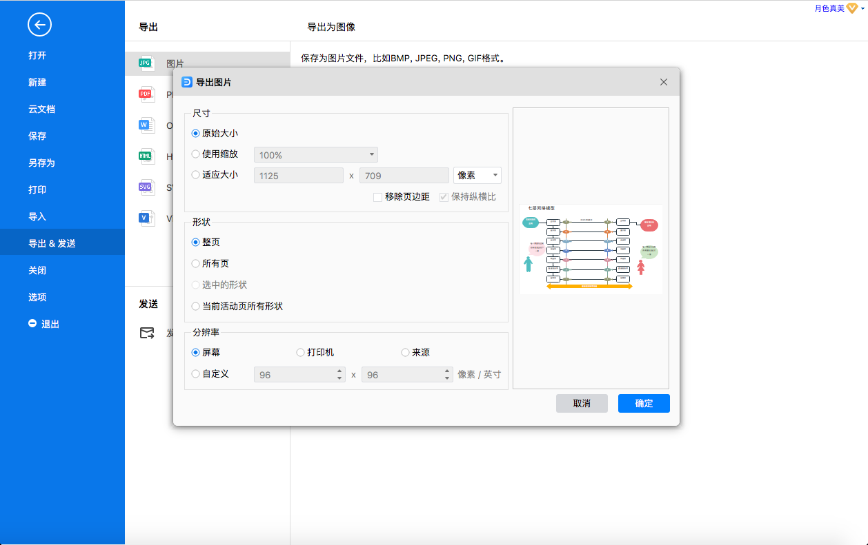868x545 pixels.
Task: Open the 选项 menu item
Action: (37, 297)
